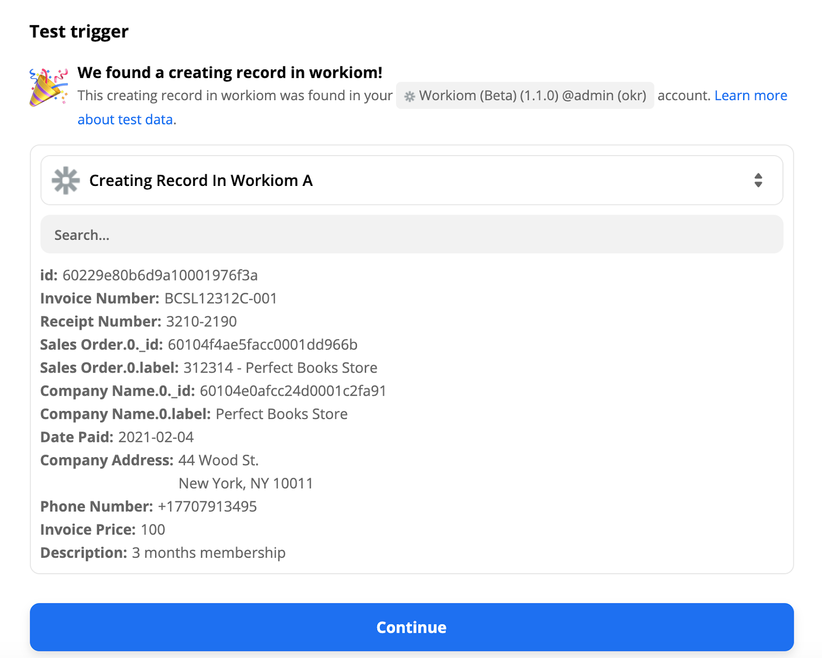
Task: Select the id field value
Action: click(161, 275)
